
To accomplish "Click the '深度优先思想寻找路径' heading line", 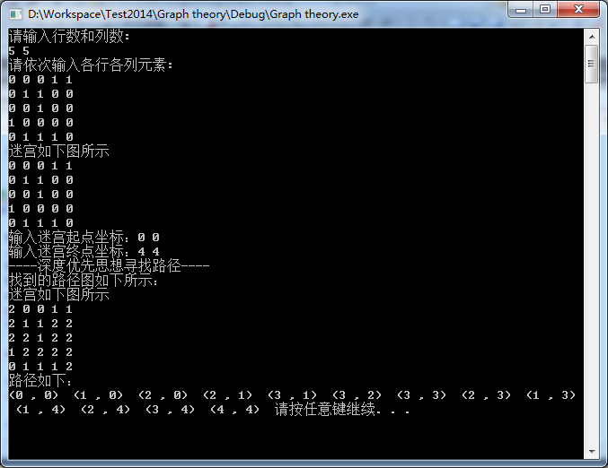I will click(x=109, y=266).
